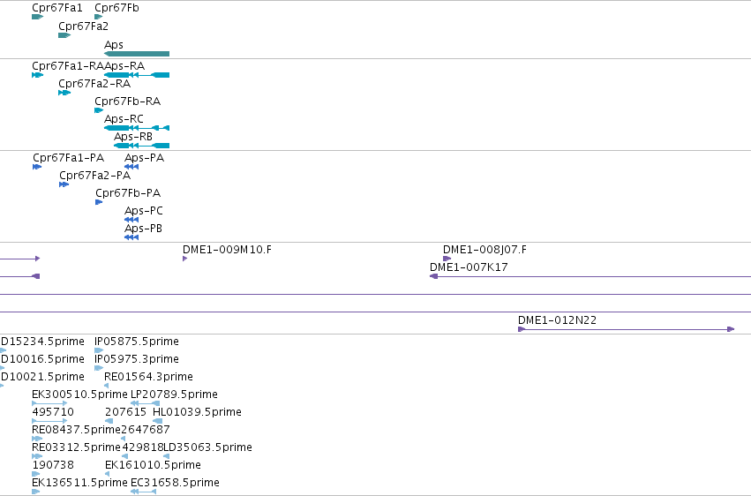Click the EK161010.5prime EST label
This screenshot has width=751, height=496.
[x=153, y=465]
